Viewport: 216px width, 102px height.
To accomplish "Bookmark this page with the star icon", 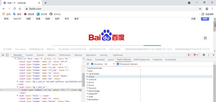I will (x=200, y=9).
